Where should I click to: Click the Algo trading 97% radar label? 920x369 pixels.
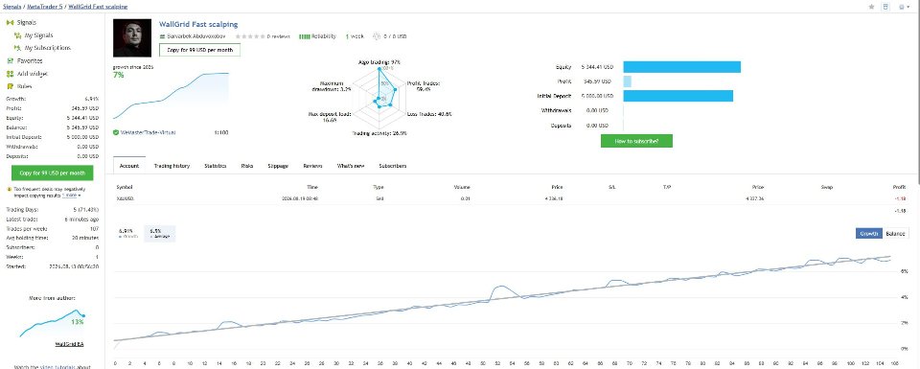tap(379, 61)
